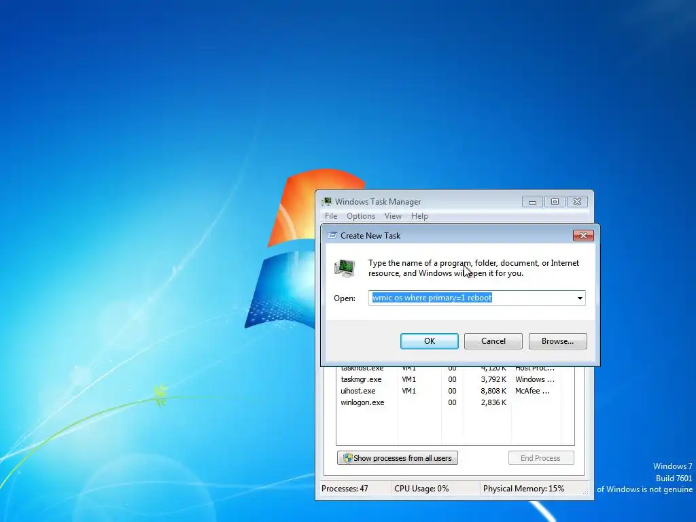
Task: Open the Help menu in Task Manager
Action: (419, 216)
